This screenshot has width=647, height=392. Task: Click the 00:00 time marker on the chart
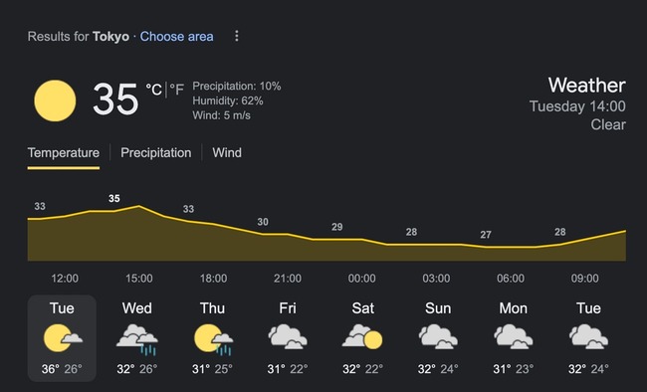(x=362, y=279)
